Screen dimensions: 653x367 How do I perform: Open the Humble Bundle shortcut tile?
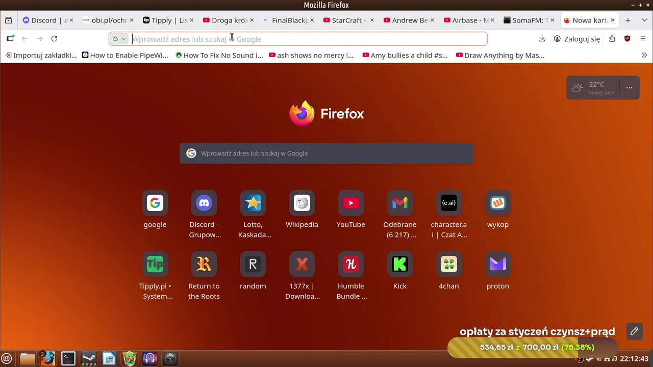point(351,264)
